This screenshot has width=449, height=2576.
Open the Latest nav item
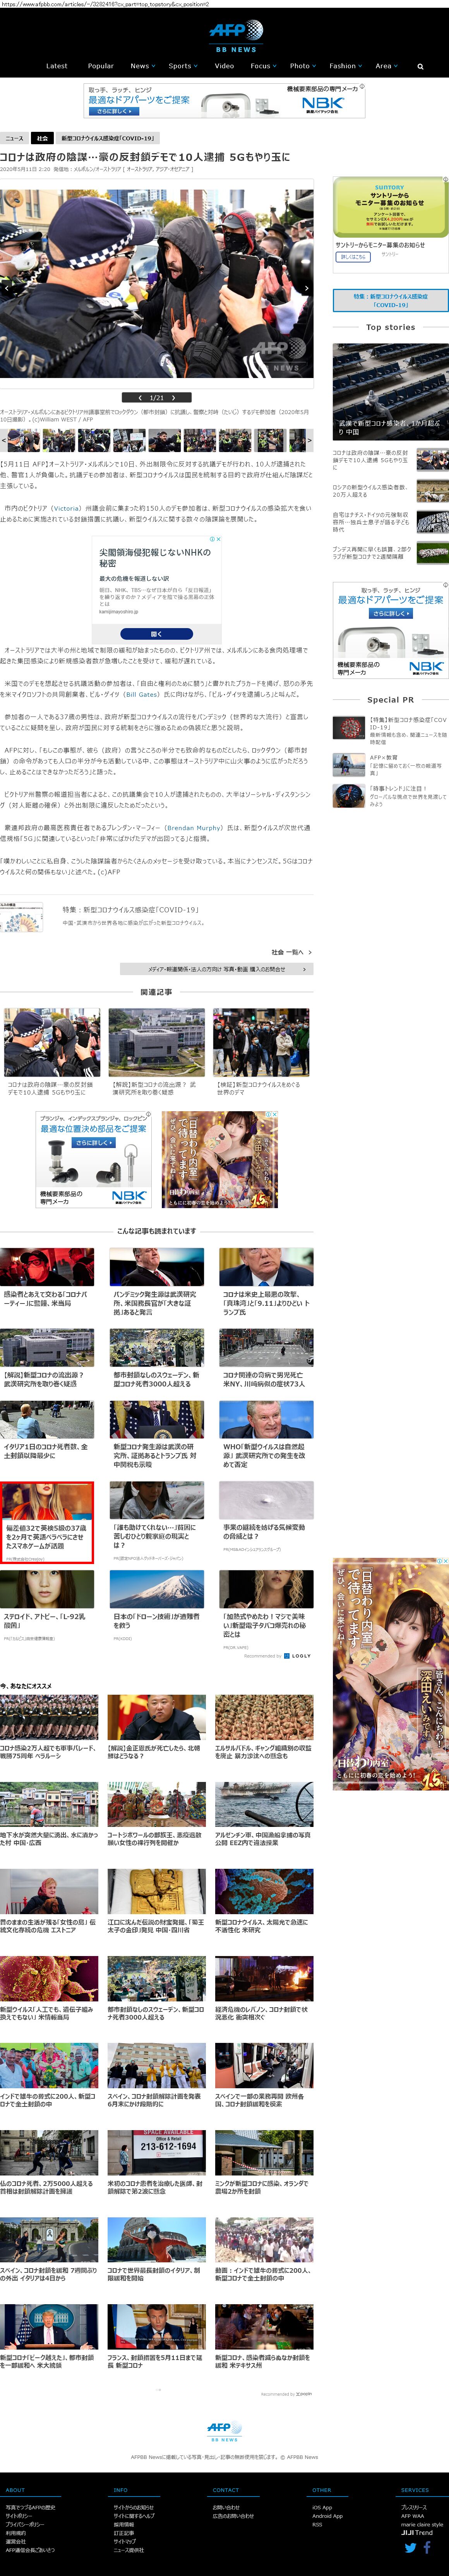[57, 66]
